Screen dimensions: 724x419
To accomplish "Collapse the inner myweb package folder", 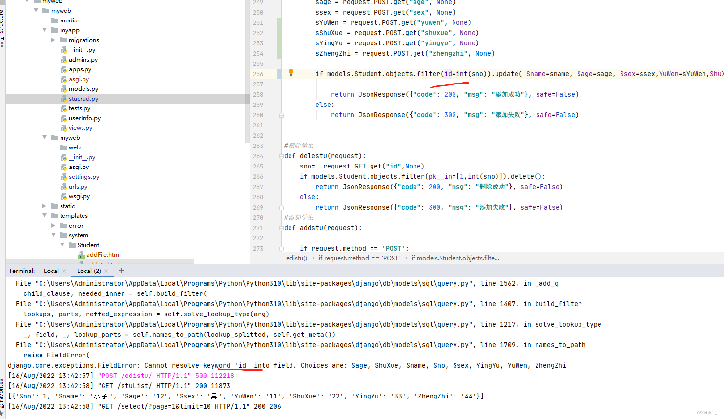I will pyautogui.click(x=45, y=137).
